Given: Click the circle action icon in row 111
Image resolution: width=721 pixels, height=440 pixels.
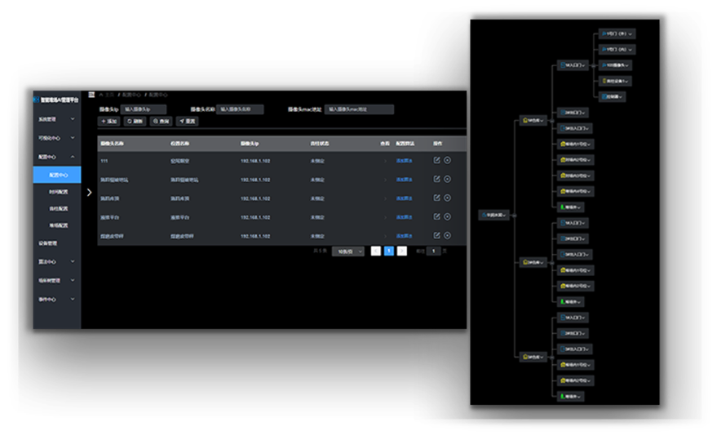Looking at the screenshot, I should tap(448, 160).
